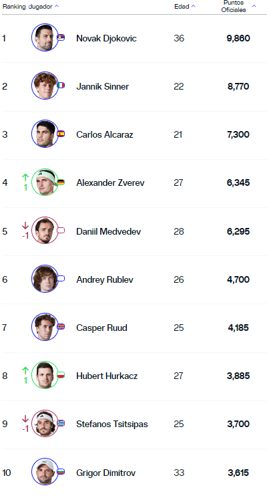Open Andrey Rublev's player name link

tap(105, 279)
